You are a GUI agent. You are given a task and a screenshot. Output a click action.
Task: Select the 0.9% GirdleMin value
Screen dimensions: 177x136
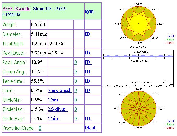[36, 100]
